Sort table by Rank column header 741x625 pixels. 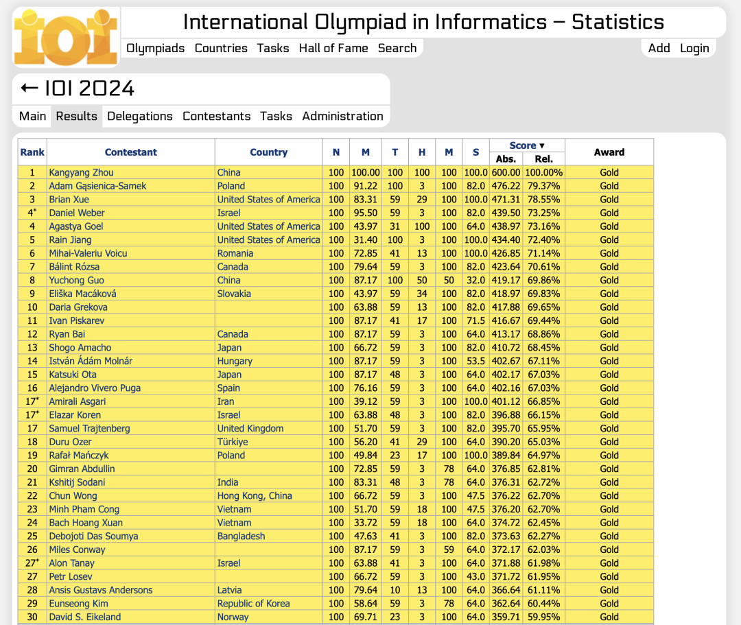coord(32,152)
